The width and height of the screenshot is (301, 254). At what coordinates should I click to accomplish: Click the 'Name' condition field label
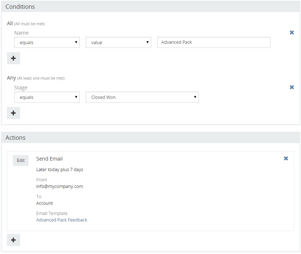(21, 33)
